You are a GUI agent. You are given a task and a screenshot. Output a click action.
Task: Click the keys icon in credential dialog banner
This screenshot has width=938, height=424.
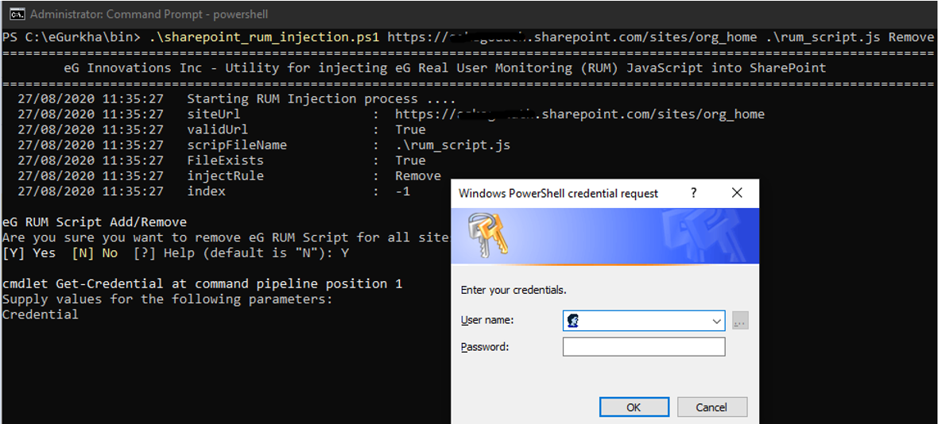490,234
